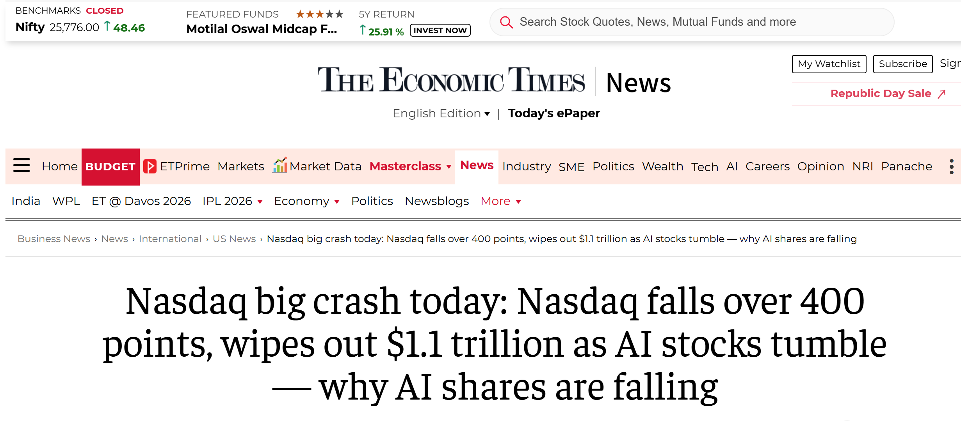Screen dimensions: 961x421
Task: Open the hamburger menu icon
Action: click(x=21, y=166)
